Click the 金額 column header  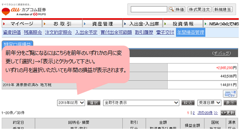[x=163, y=122]
